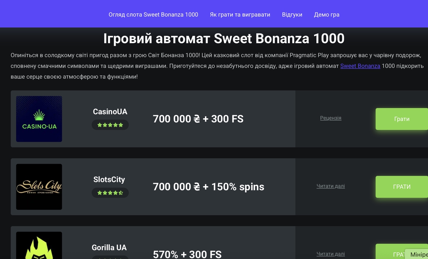This screenshot has height=259, width=428.
Task: Click the 700 000 ₴ + 150% spins bonus
Action: click(x=209, y=187)
